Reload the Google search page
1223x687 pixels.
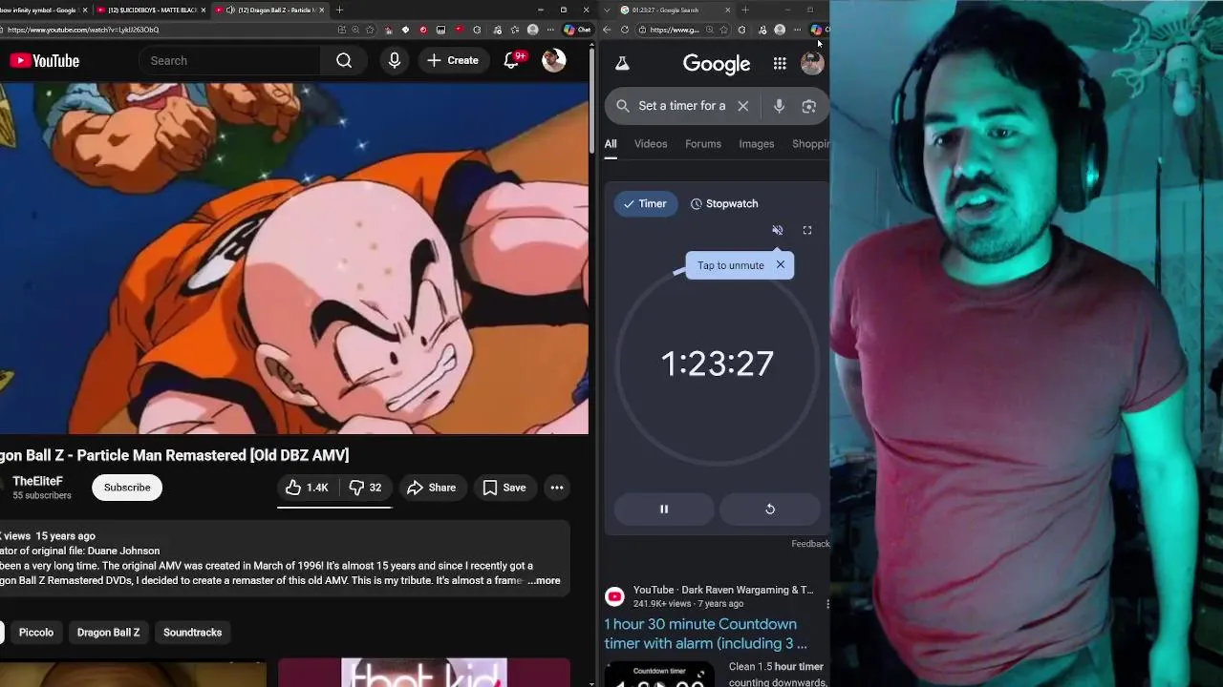(625, 30)
